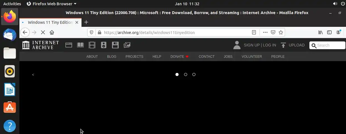Click the upload arrow icon
This screenshot has height=134, width=346.
pyautogui.click(x=283, y=45)
